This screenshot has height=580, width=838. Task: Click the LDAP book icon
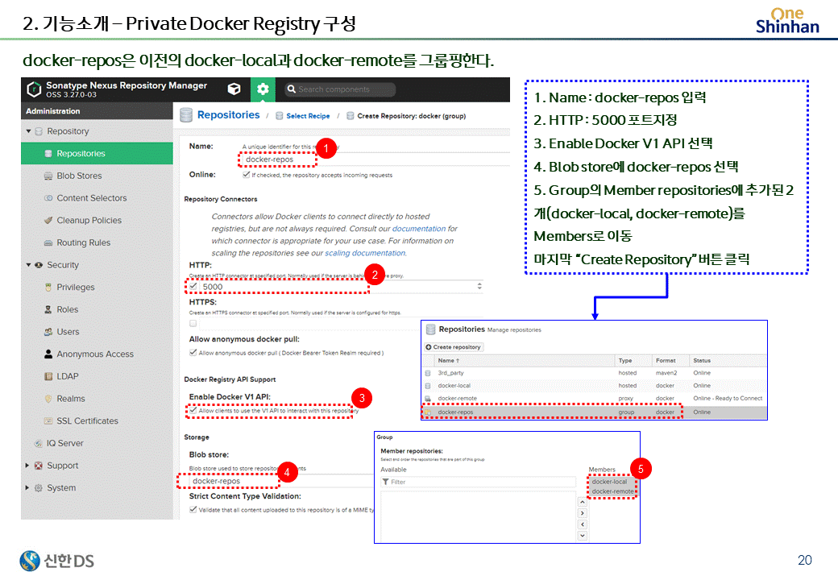(48, 376)
